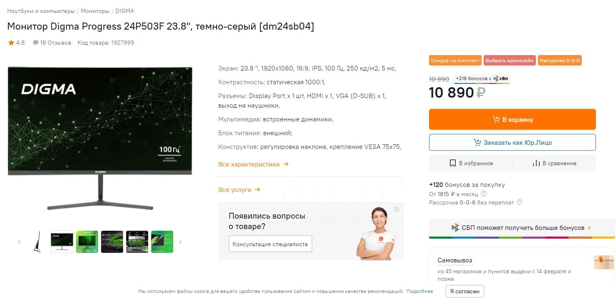This screenshot has height=300, width=616.
Task: Click the SBP logo in the bonus badge
Action: click(502, 78)
